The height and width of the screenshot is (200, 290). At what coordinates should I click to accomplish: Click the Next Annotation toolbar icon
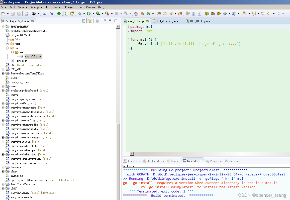pyautogui.click(x=245, y=14)
